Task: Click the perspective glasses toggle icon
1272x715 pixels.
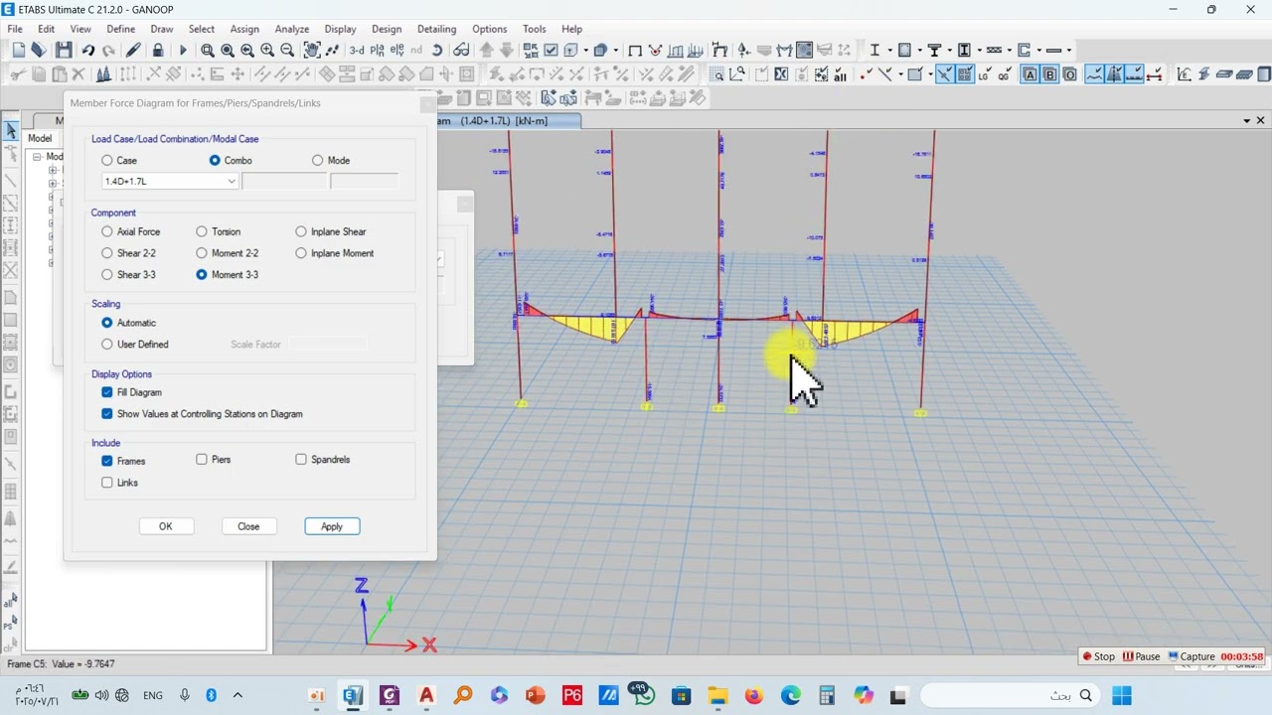Action: [461, 50]
